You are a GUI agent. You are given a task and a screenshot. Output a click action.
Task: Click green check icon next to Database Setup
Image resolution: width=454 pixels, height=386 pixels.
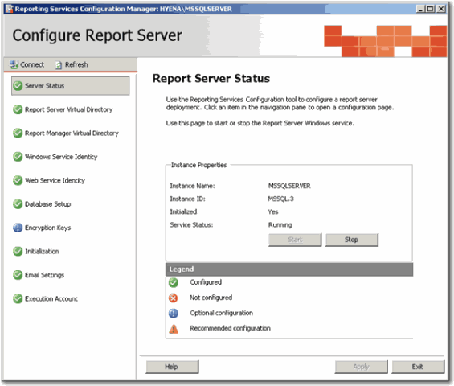(18, 204)
